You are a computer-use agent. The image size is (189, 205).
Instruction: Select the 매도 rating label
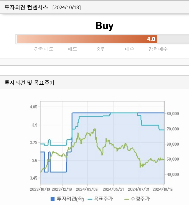pos(72,49)
